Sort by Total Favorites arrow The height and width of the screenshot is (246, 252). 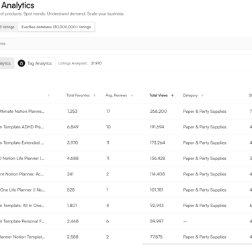94,95
